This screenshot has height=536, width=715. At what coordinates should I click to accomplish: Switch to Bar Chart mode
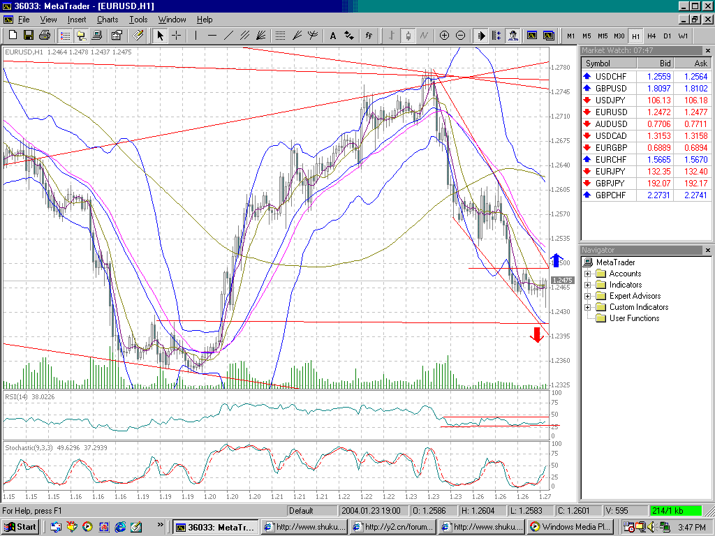(x=391, y=35)
